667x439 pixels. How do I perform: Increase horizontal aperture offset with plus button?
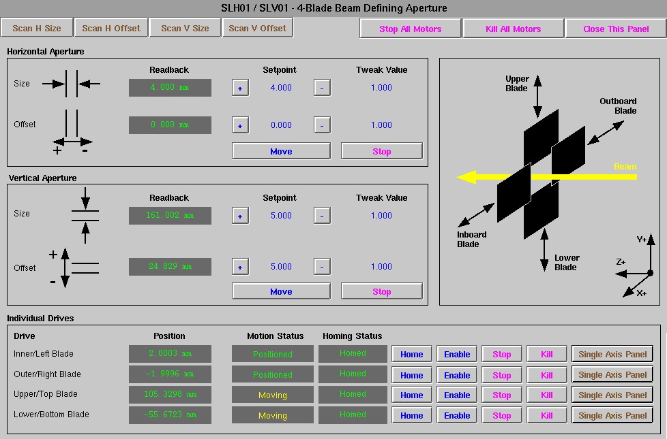tap(240, 125)
